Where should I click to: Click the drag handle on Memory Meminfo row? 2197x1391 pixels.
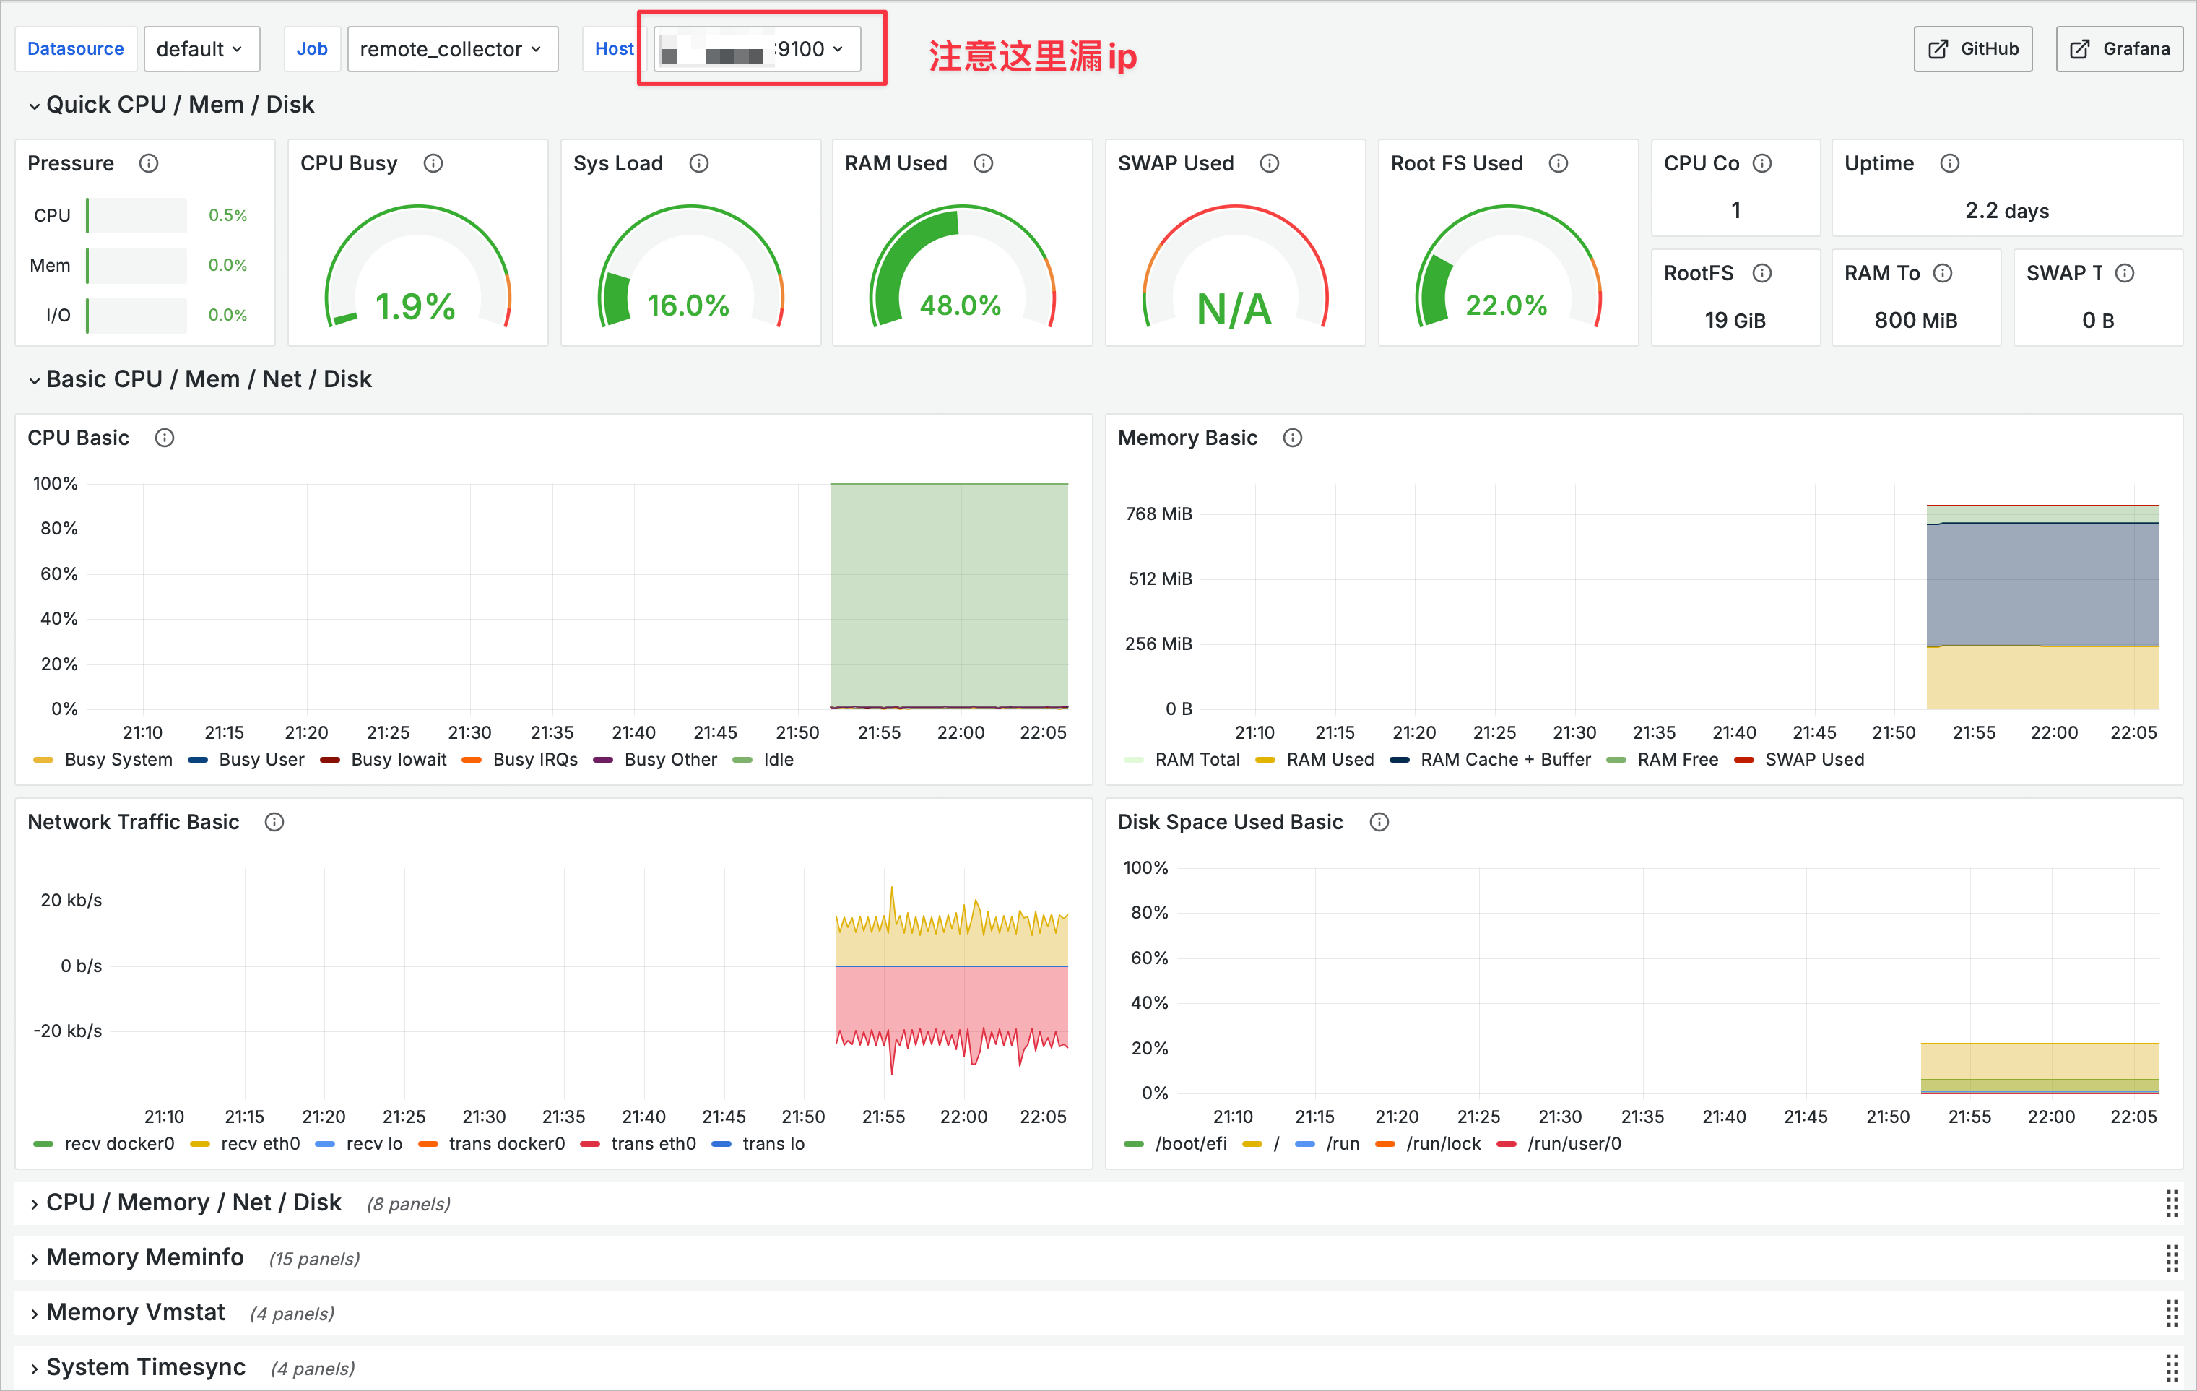(x=2172, y=1259)
